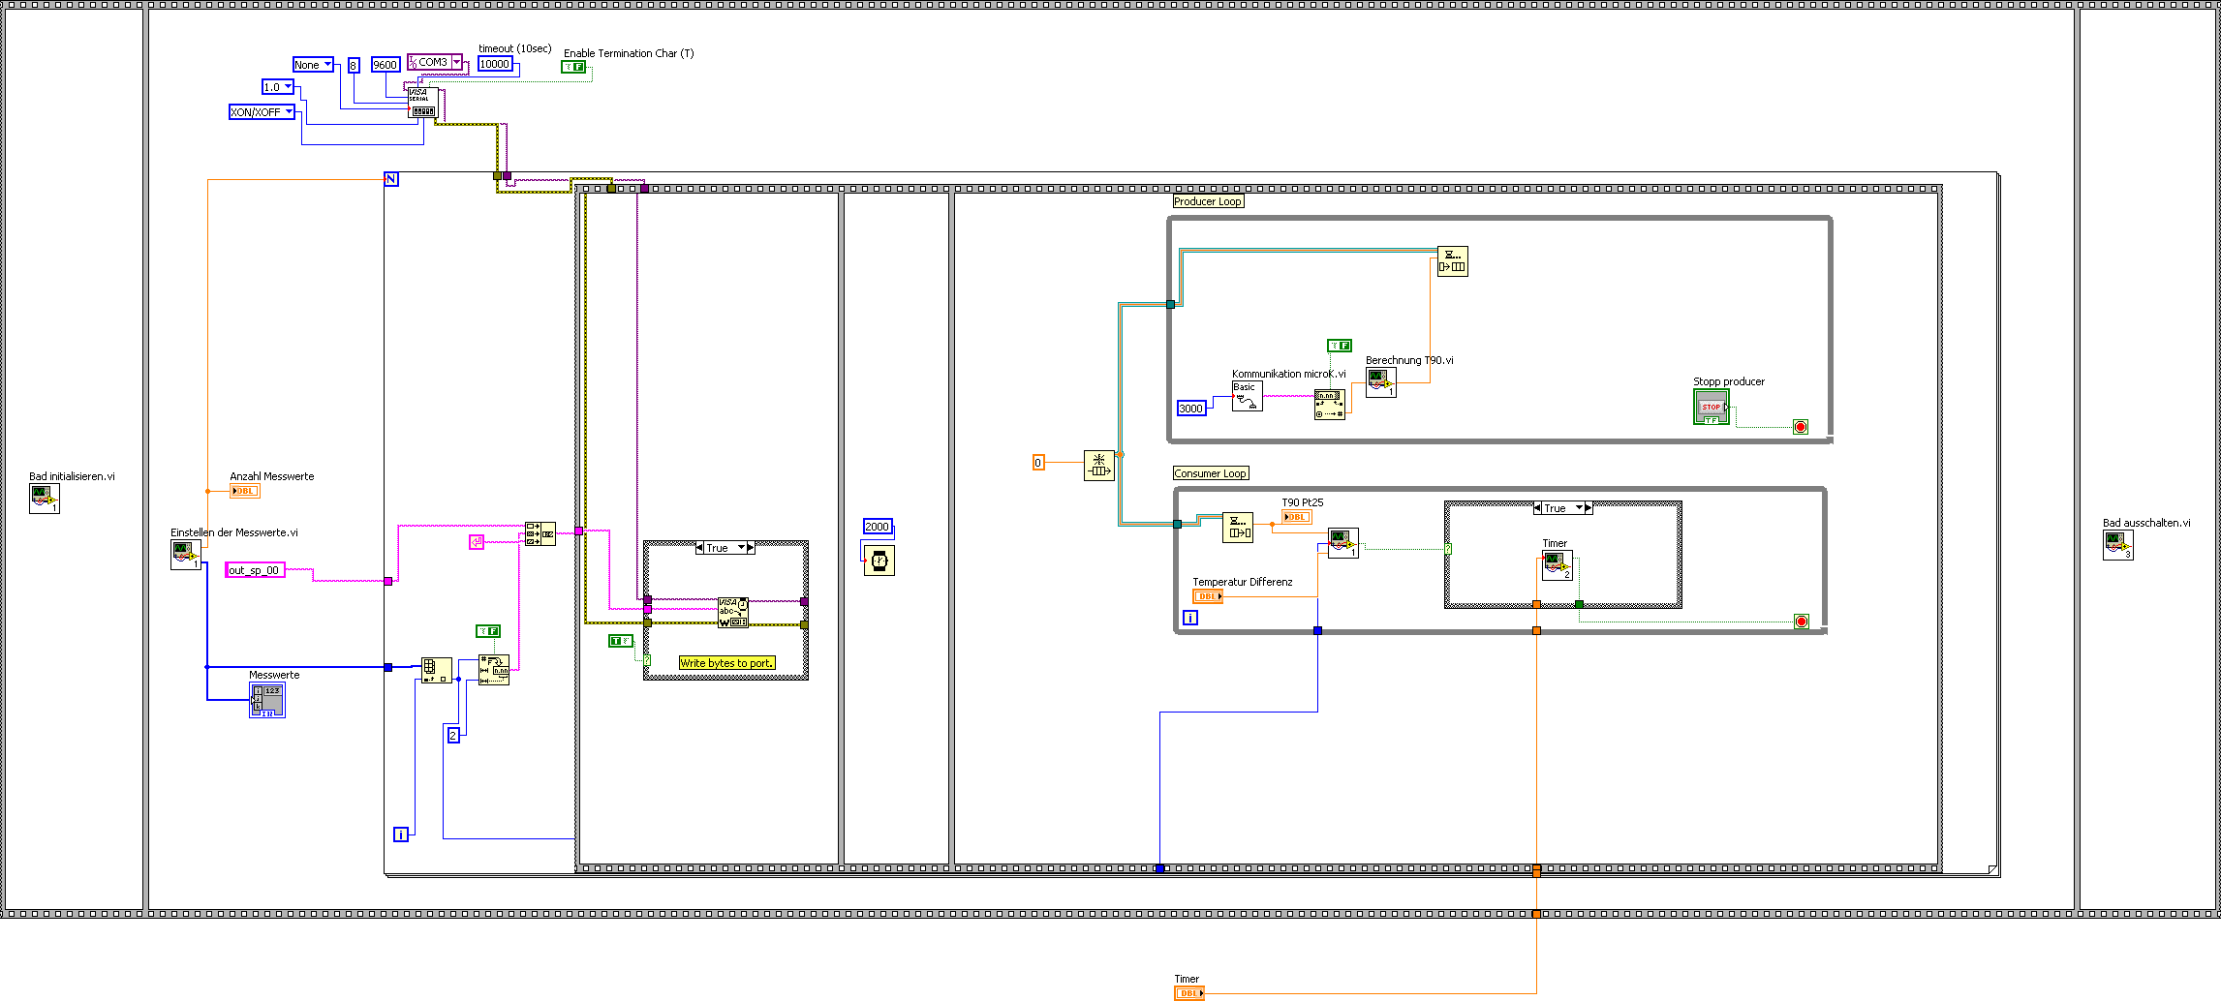The width and height of the screenshot is (2221, 1001).
Task: Click the 9600 baud rate constant
Action: click(386, 65)
